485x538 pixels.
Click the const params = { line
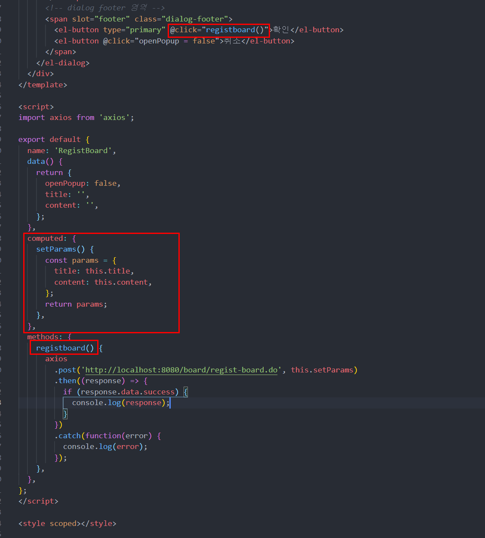click(x=81, y=260)
